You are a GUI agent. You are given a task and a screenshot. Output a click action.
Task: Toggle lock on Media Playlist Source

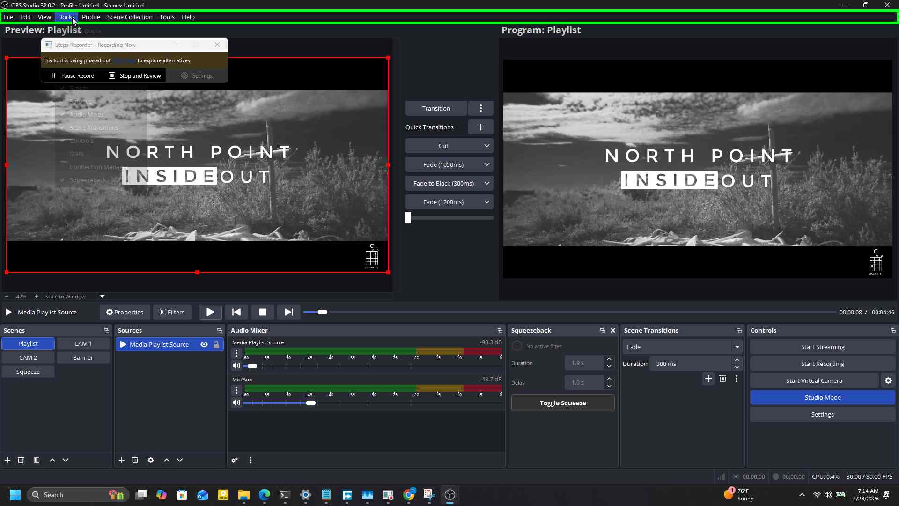tap(216, 344)
